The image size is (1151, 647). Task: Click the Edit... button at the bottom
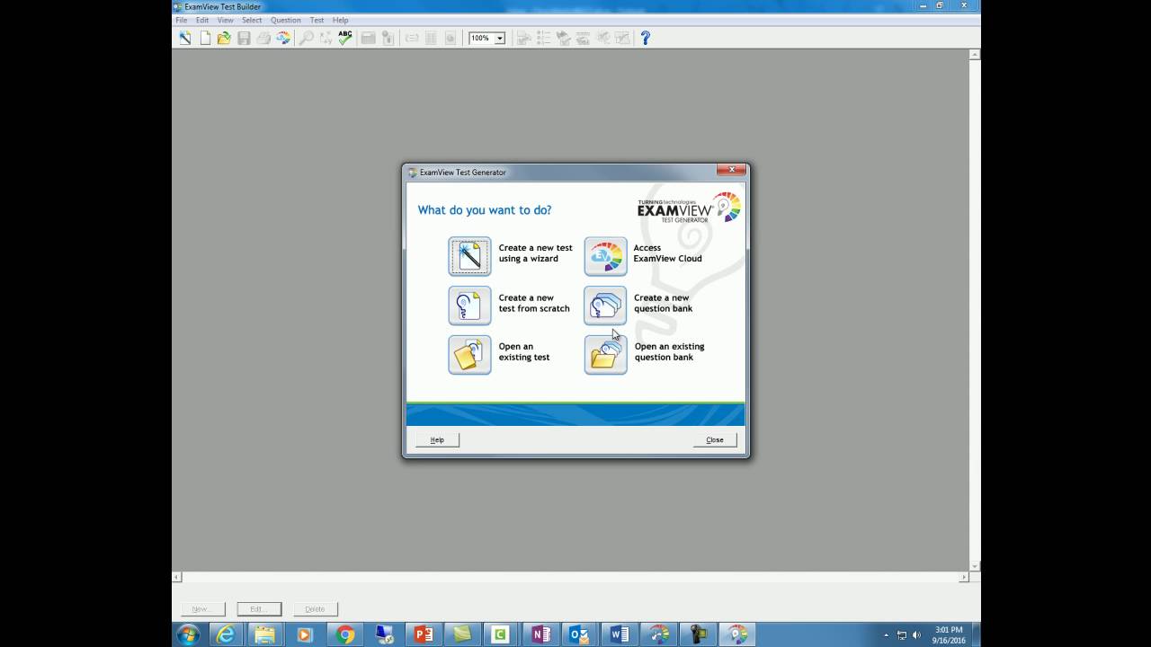point(259,608)
